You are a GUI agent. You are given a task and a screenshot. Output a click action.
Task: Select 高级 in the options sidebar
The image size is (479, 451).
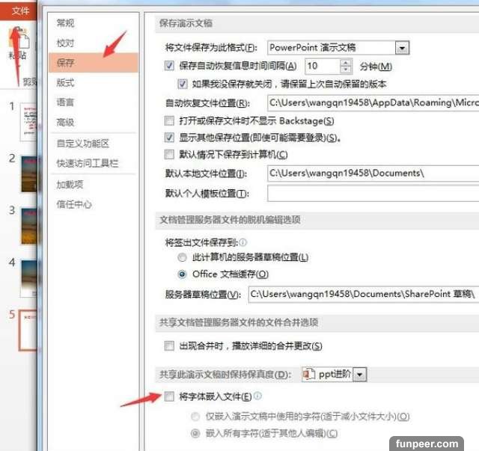(65, 122)
